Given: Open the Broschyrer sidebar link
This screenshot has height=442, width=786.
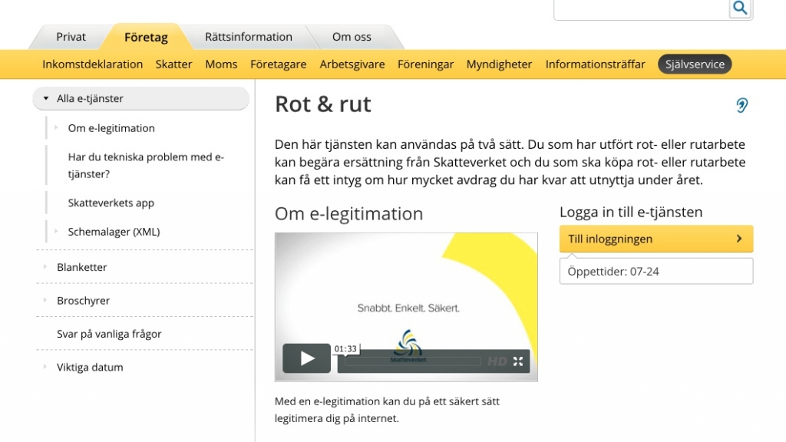Looking at the screenshot, I should click(83, 301).
